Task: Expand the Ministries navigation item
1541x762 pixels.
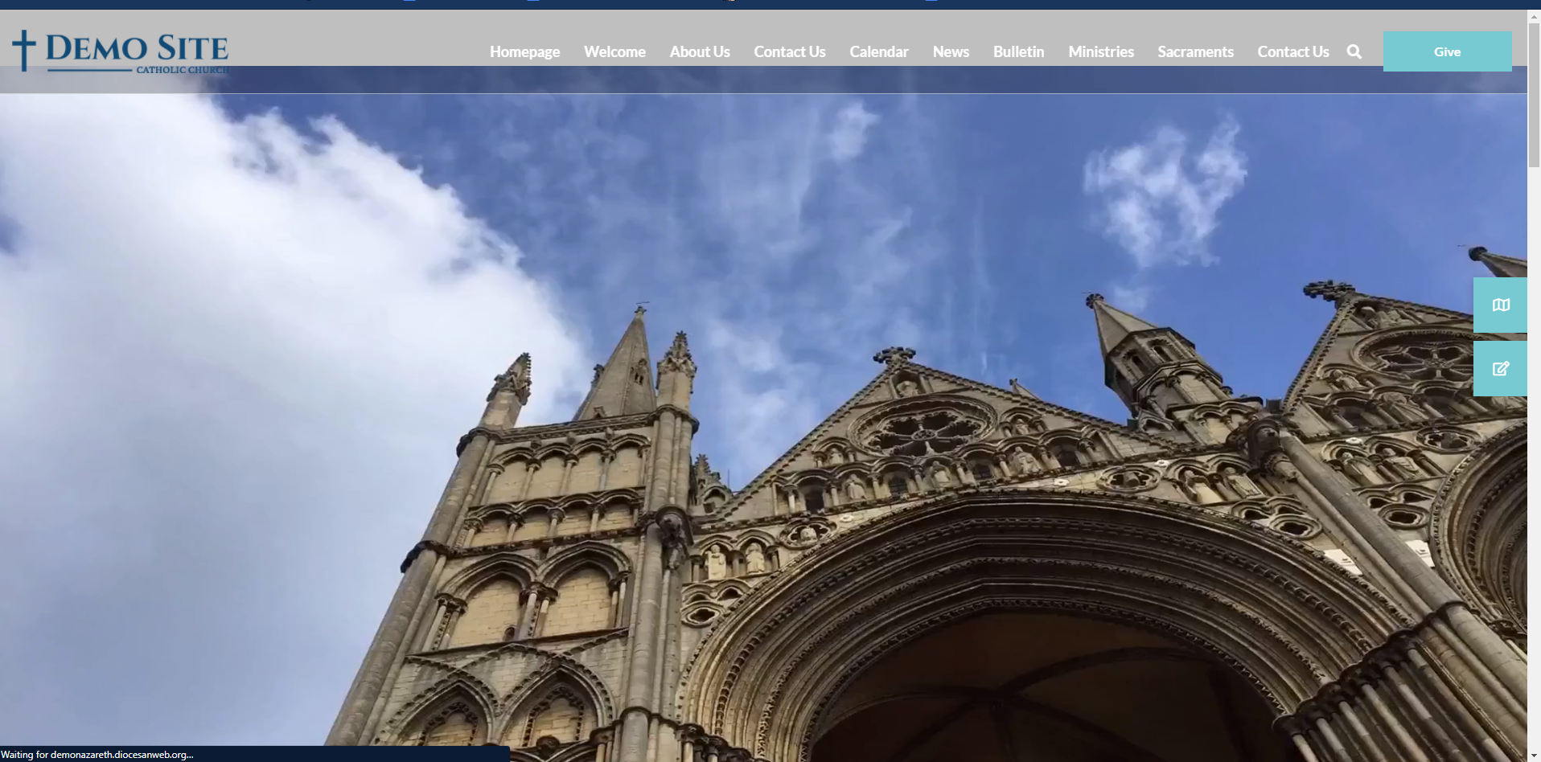Action: pos(1100,51)
